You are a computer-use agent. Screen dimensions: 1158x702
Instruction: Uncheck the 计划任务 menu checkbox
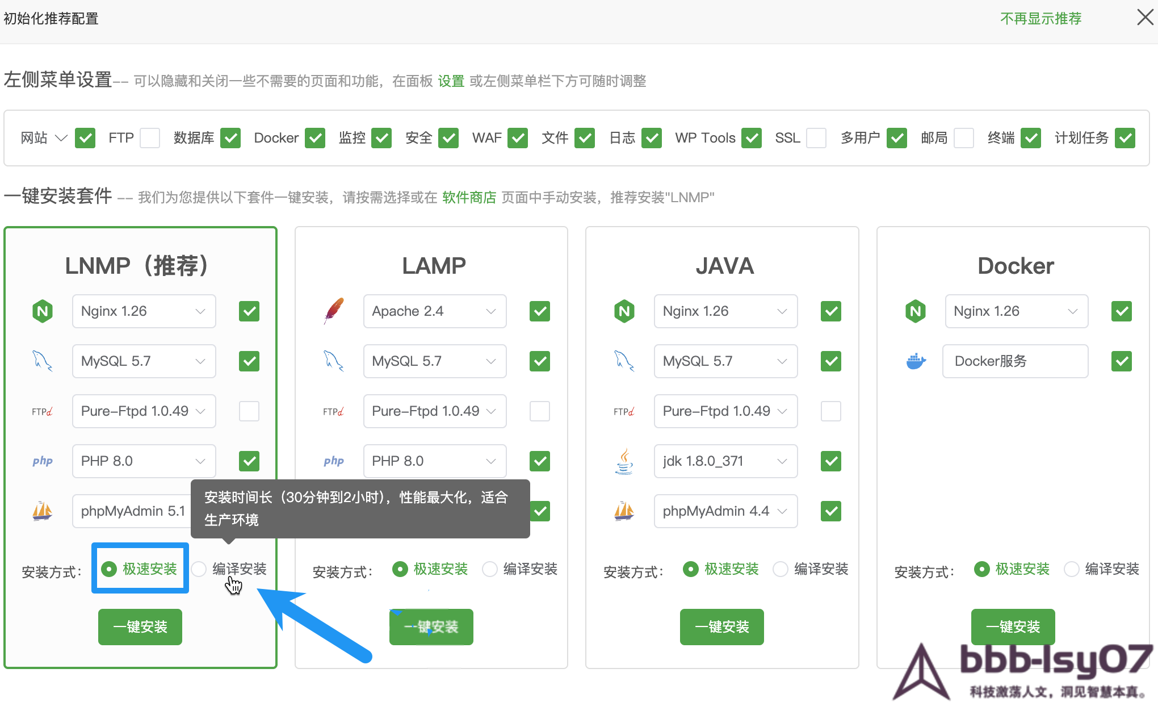click(x=1125, y=138)
